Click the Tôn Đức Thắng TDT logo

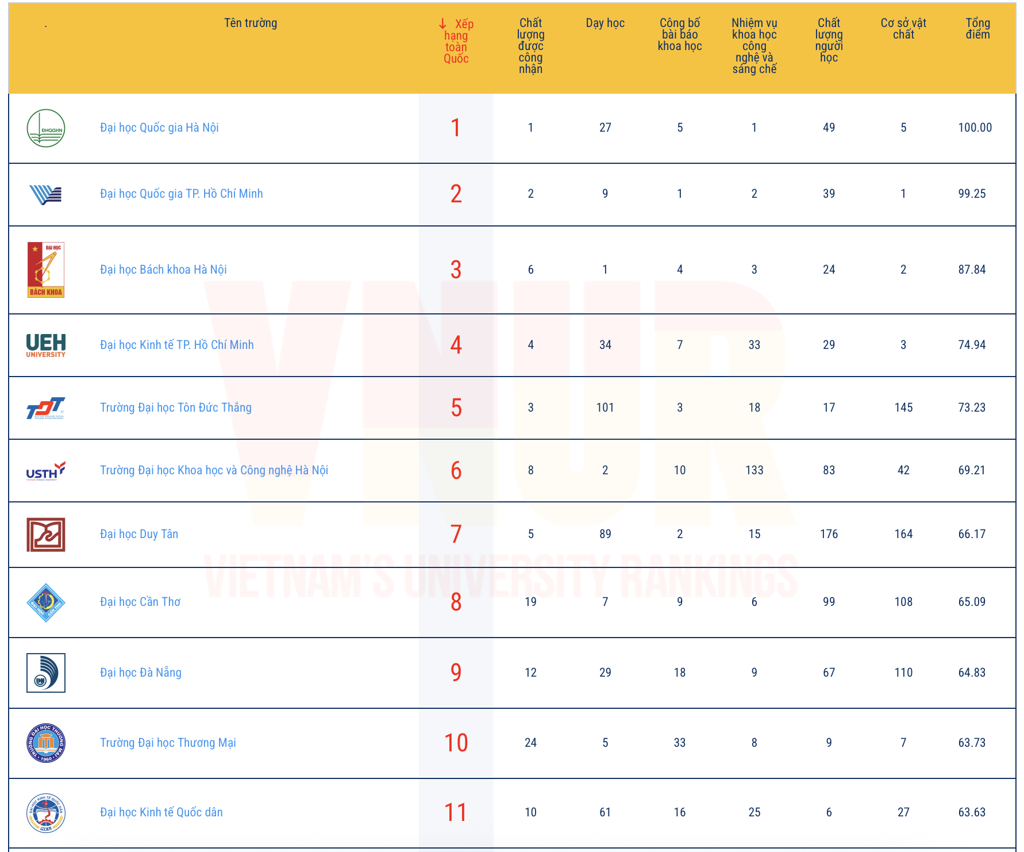pyautogui.click(x=46, y=408)
